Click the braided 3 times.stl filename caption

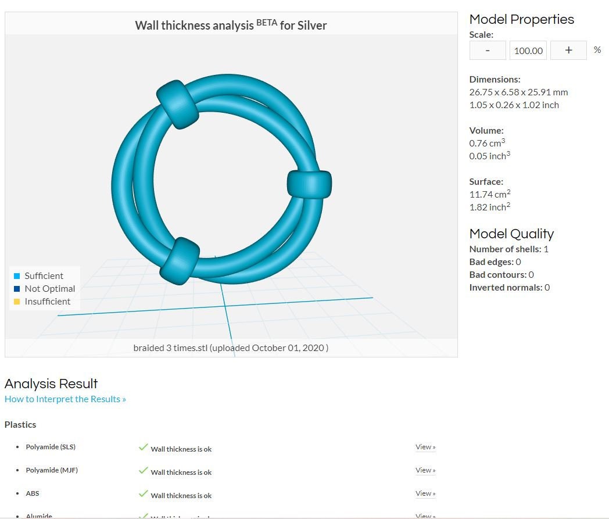click(231, 348)
